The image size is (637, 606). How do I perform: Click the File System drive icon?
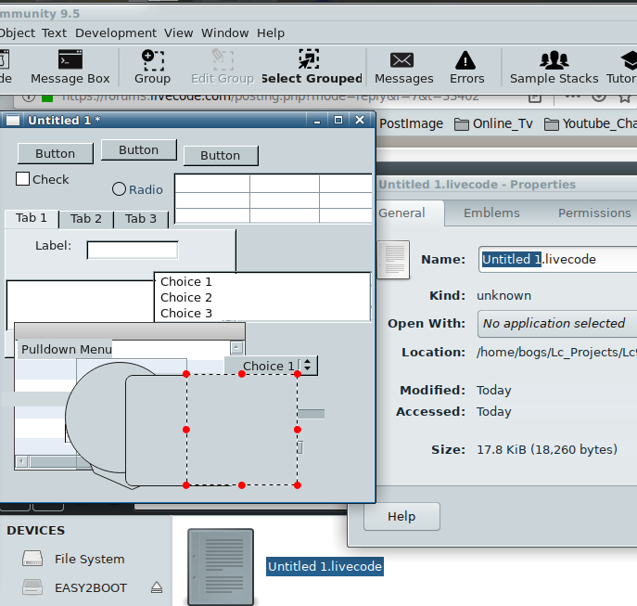tap(32, 560)
